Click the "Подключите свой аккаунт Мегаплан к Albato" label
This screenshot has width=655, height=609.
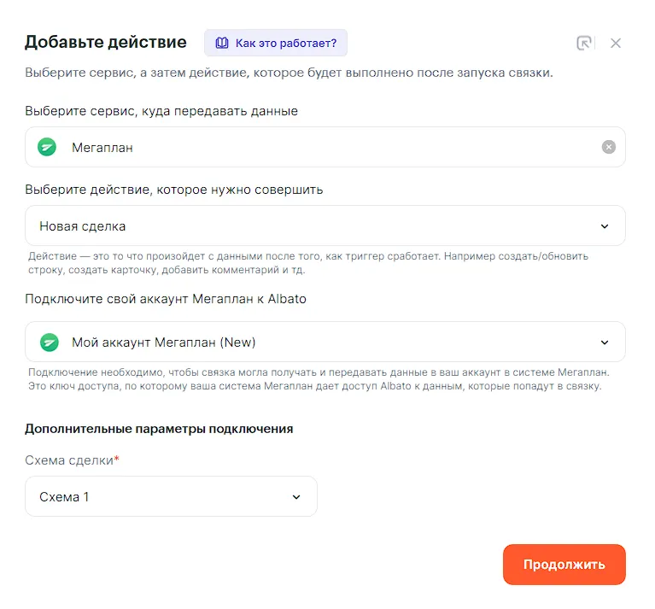pos(166,299)
